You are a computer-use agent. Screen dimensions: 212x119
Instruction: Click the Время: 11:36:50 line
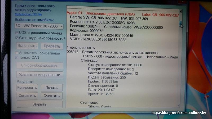100,94
